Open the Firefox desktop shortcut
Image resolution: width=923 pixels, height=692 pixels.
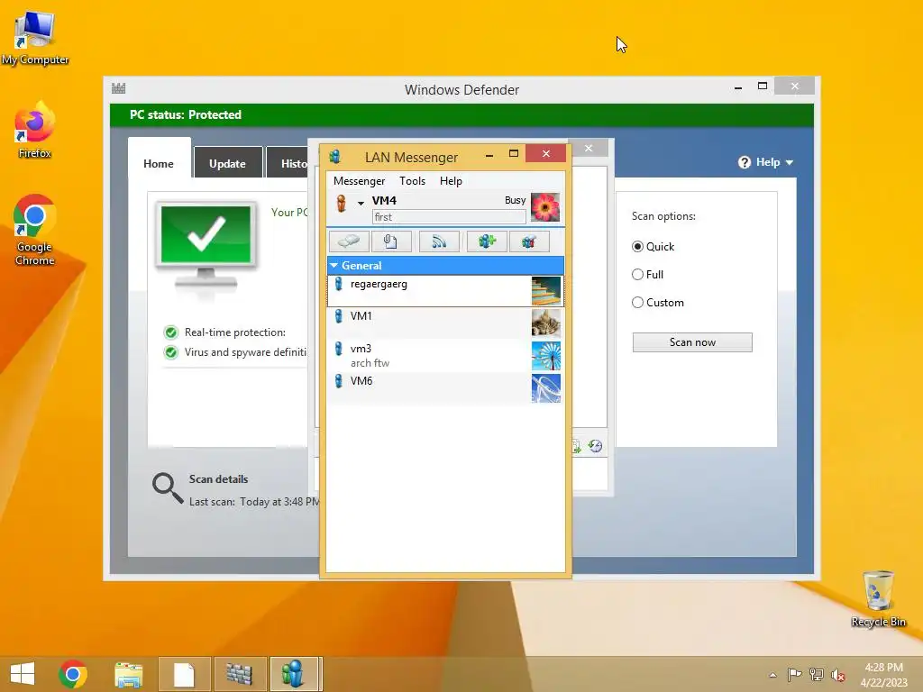35,131
